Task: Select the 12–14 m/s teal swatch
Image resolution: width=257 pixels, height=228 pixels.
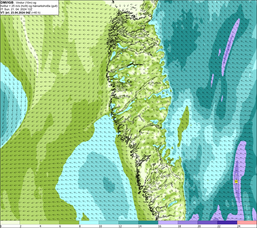Action: pyautogui.click(x=128, y=223)
